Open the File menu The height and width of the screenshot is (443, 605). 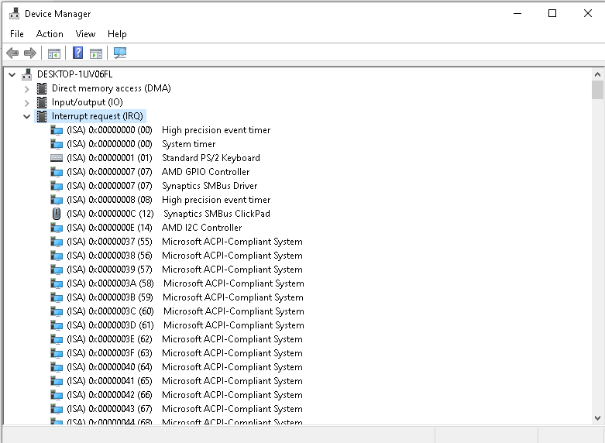(x=17, y=34)
